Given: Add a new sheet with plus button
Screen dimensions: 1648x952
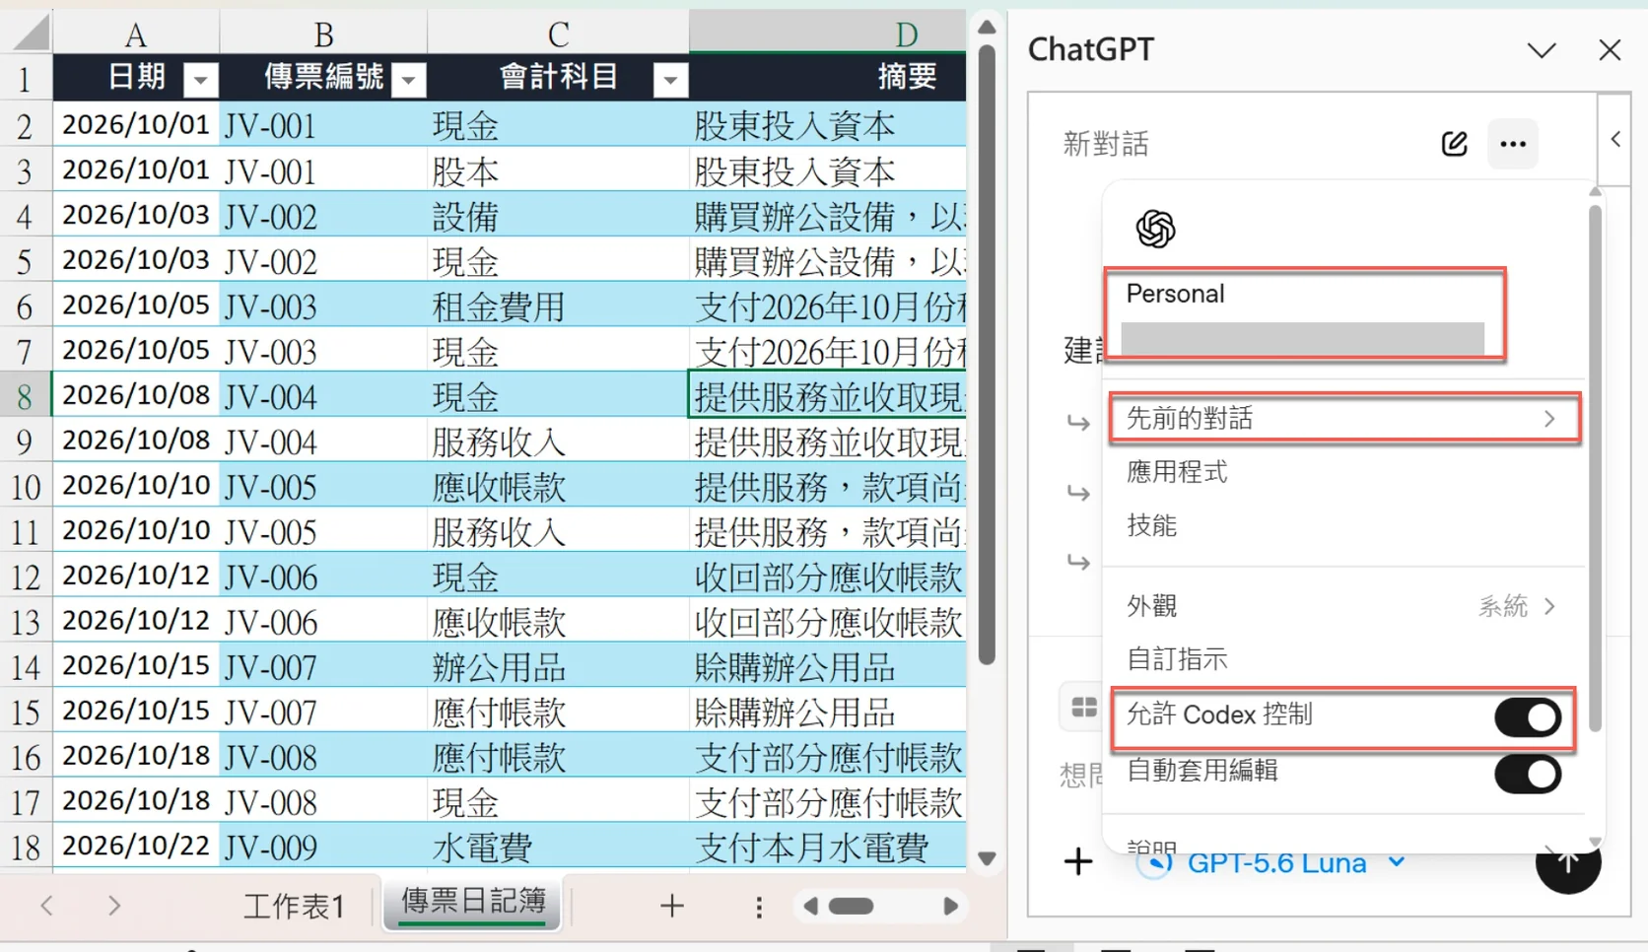Looking at the screenshot, I should click(x=672, y=905).
